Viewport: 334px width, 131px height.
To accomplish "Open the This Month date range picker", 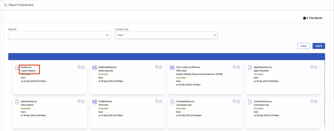I will pos(312,18).
